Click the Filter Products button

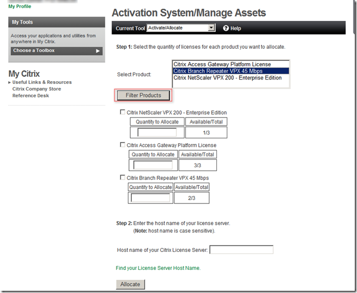(x=143, y=95)
